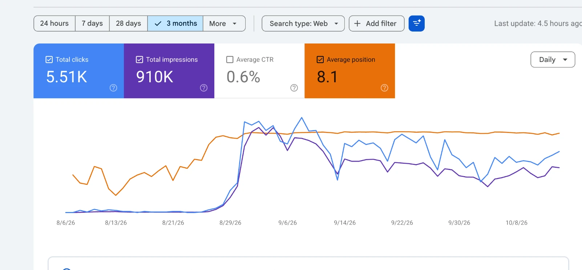The image size is (582, 270).
Task: Expand the More date range dropdown
Action: [x=224, y=24]
